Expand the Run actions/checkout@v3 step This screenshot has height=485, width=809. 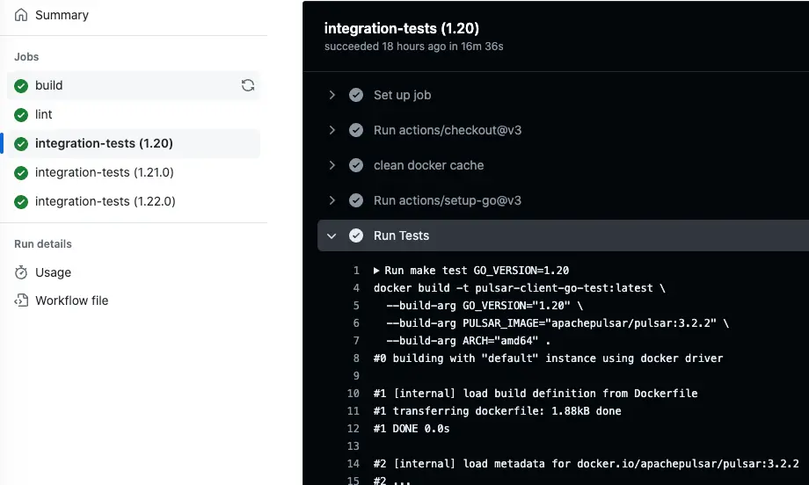tap(332, 130)
